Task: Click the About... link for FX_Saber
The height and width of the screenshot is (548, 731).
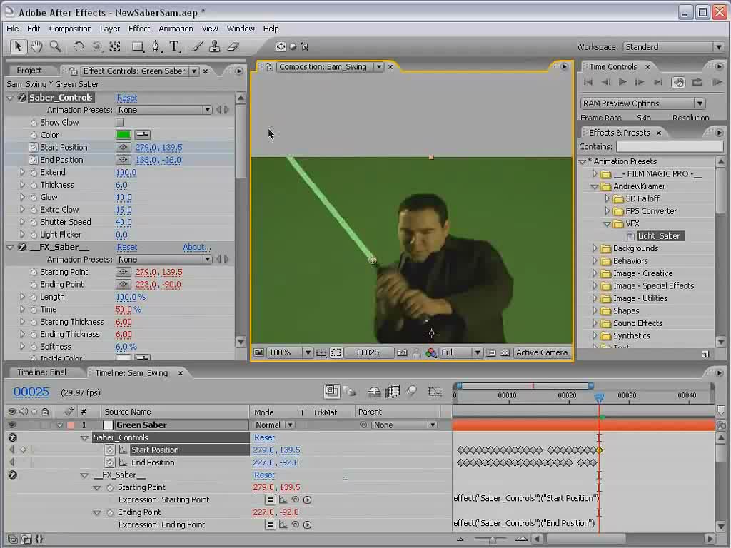Action: tap(197, 247)
